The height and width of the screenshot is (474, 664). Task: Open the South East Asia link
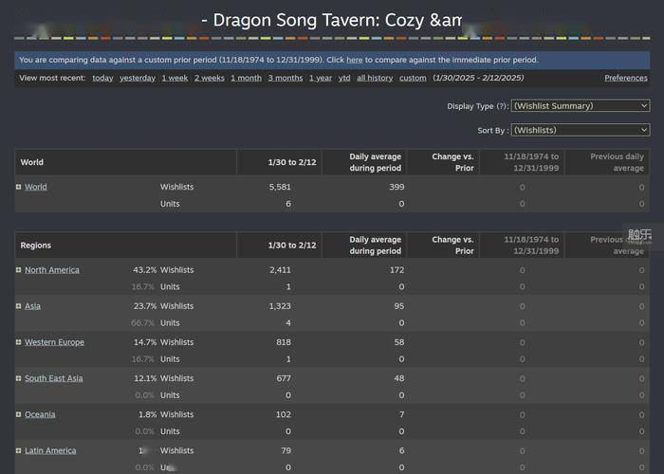point(53,378)
